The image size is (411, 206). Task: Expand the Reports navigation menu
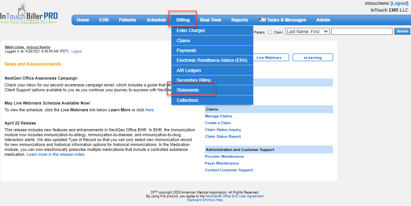[x=240, y=20]
